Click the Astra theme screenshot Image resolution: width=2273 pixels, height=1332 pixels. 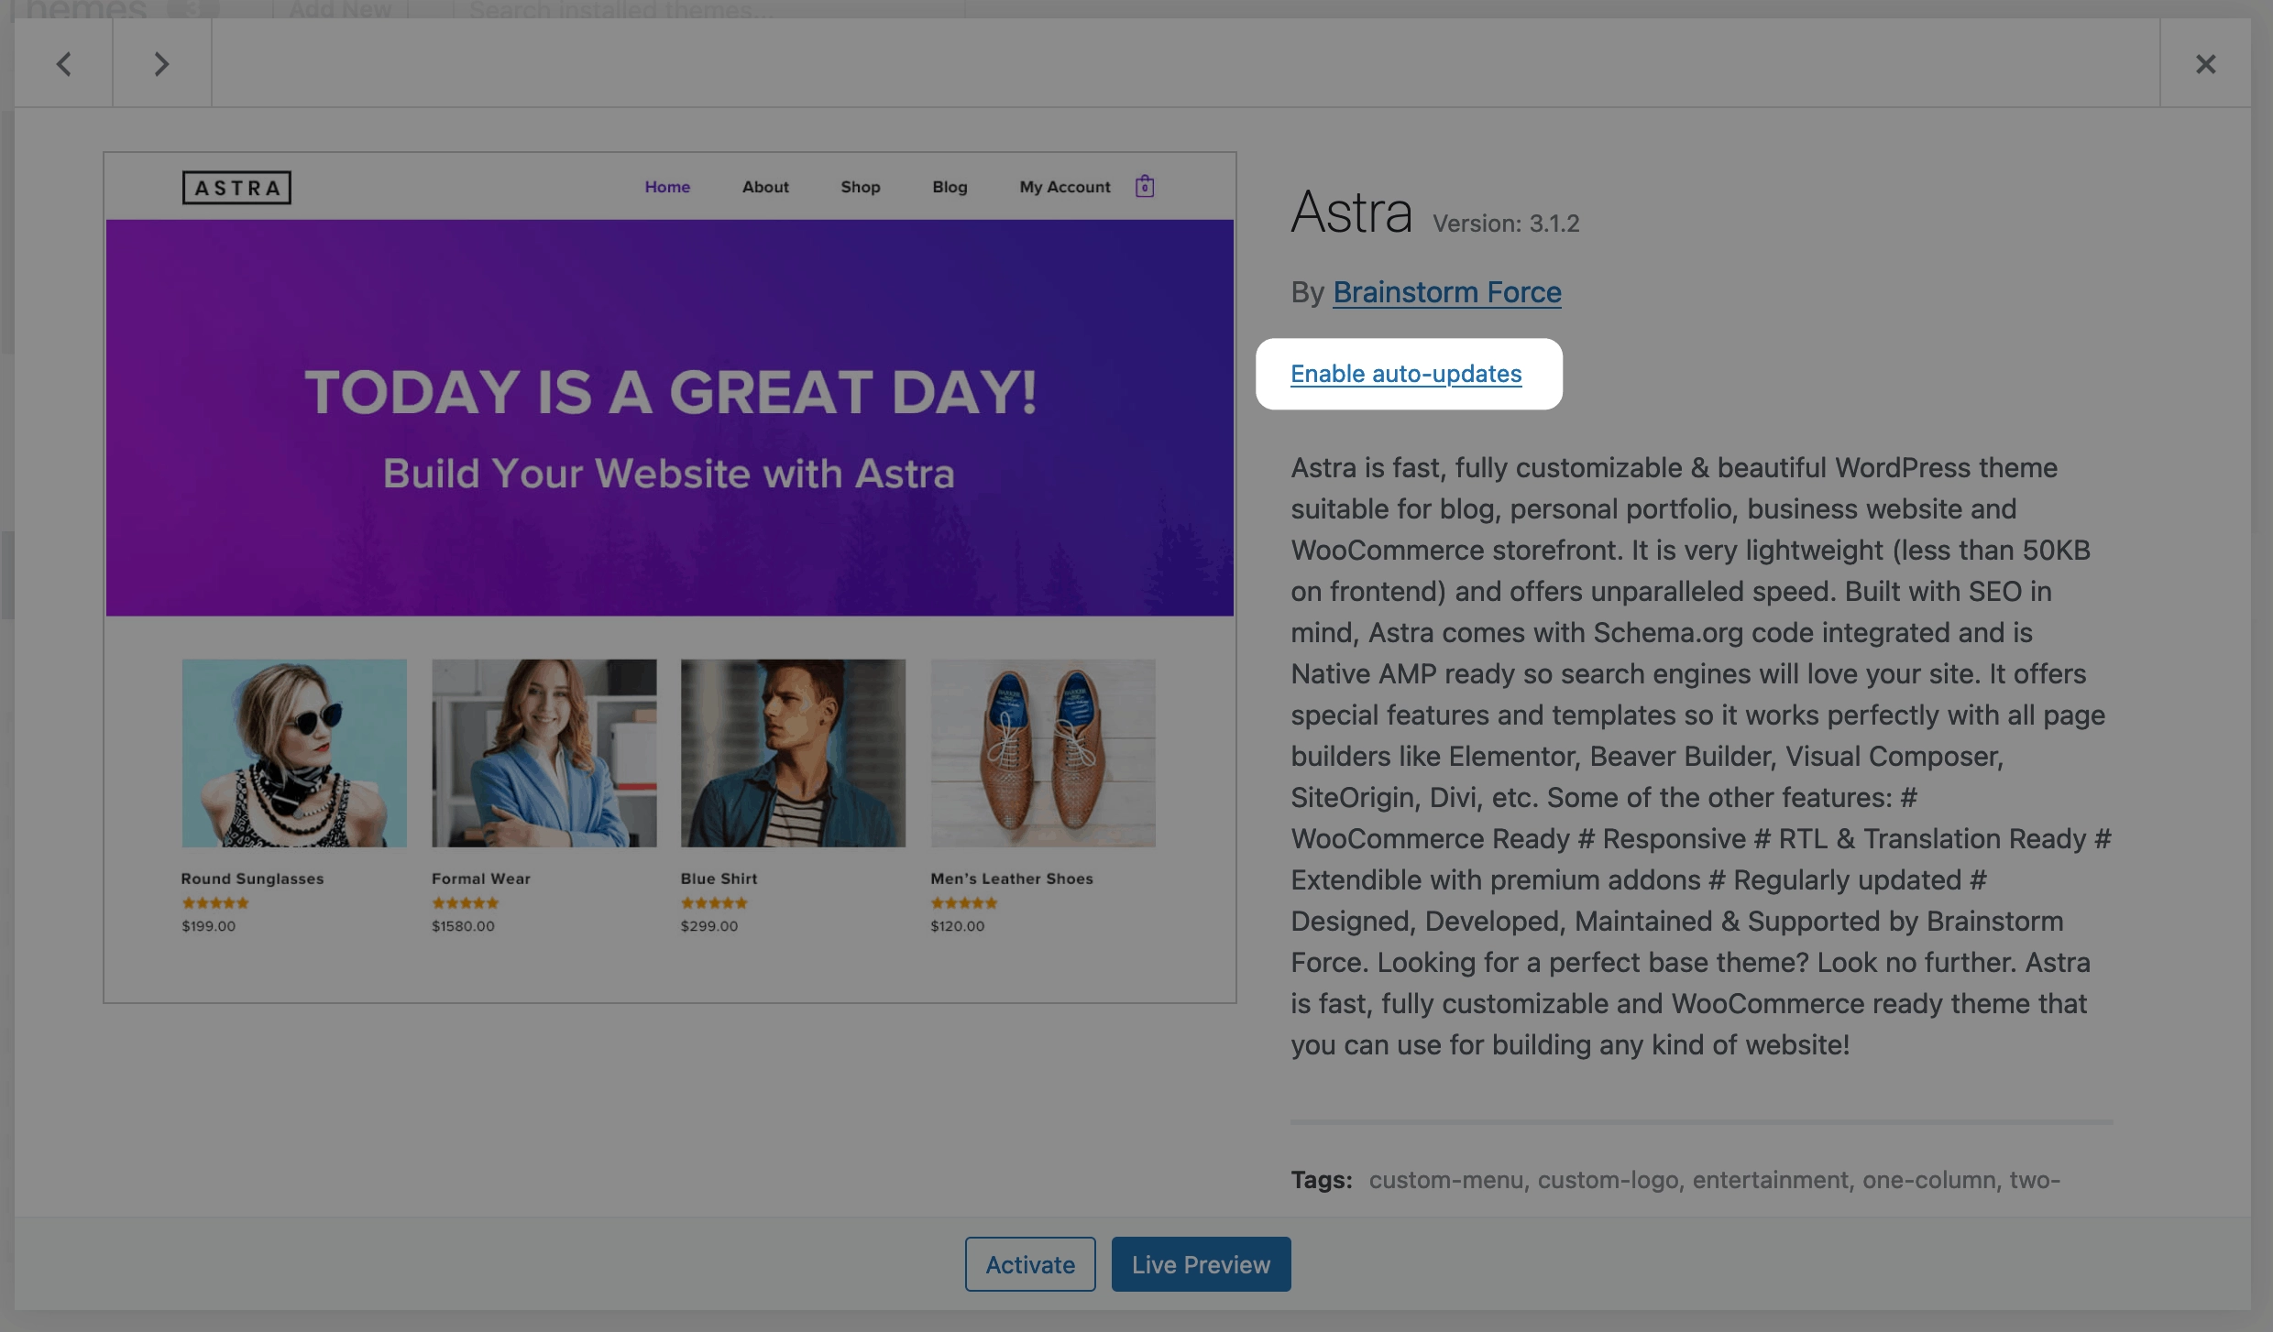pyautogui.click(x=670, y=577)
